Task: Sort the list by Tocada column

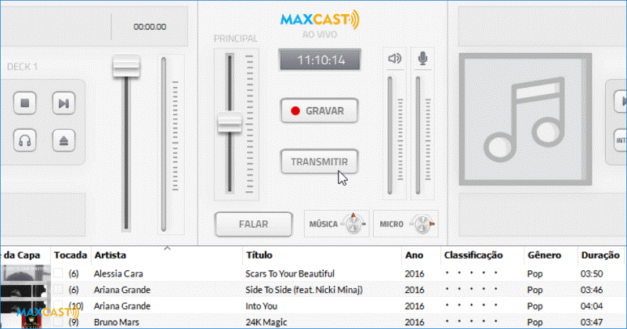Action: tap(71, 255)
